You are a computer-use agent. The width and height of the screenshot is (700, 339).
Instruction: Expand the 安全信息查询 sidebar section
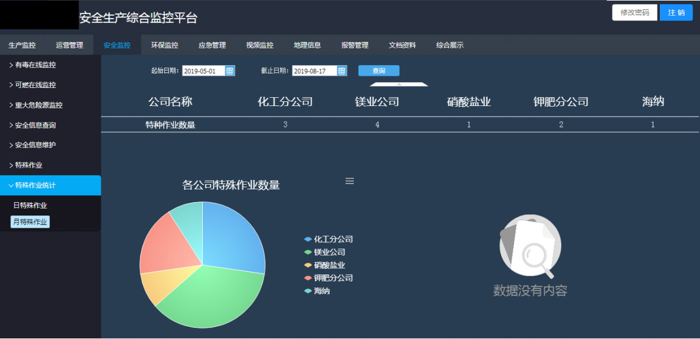click(x=35, y=125)
